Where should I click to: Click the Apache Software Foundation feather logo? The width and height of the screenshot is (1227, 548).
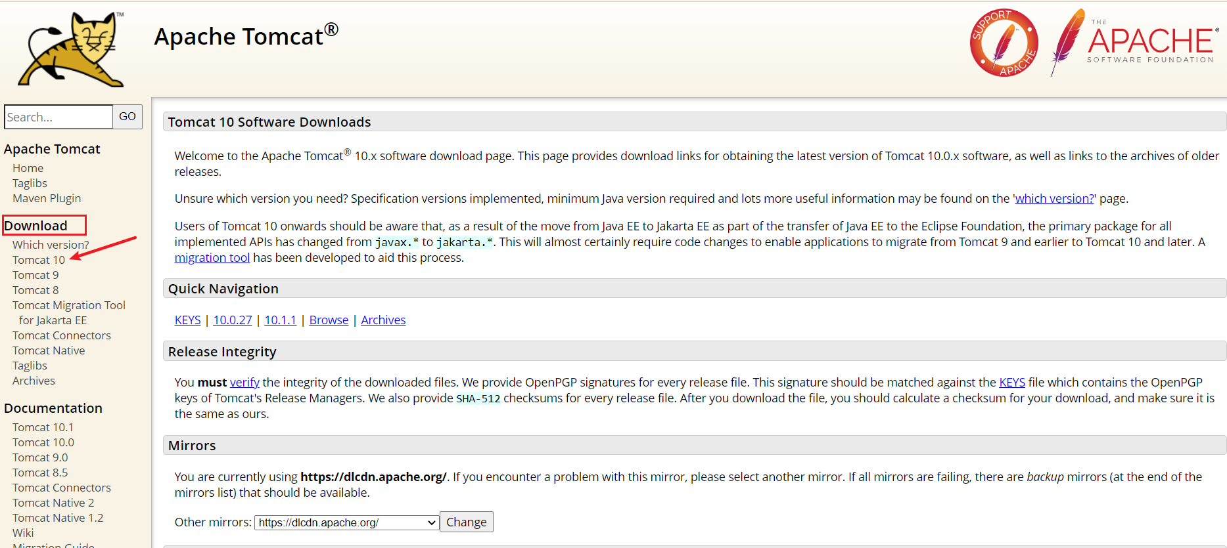coord(1134,43)
